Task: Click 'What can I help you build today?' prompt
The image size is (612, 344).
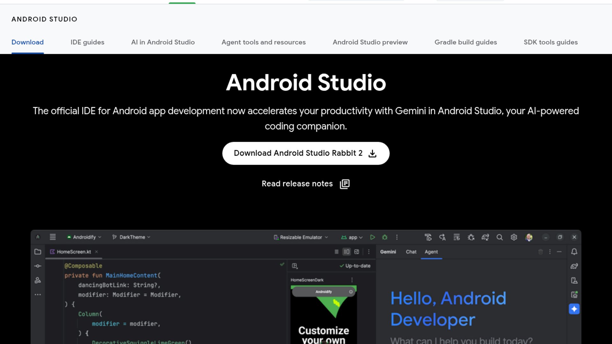Action: (x=461, y=340)
